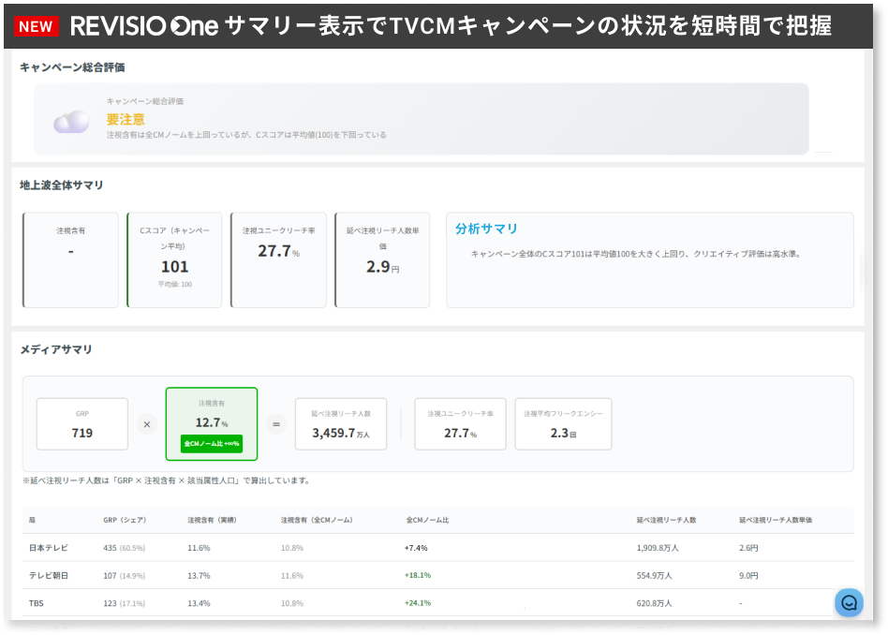Viewport: 888px width, 635px height.
Task: Open the chat support bubble icon
Action: point(849,603)
